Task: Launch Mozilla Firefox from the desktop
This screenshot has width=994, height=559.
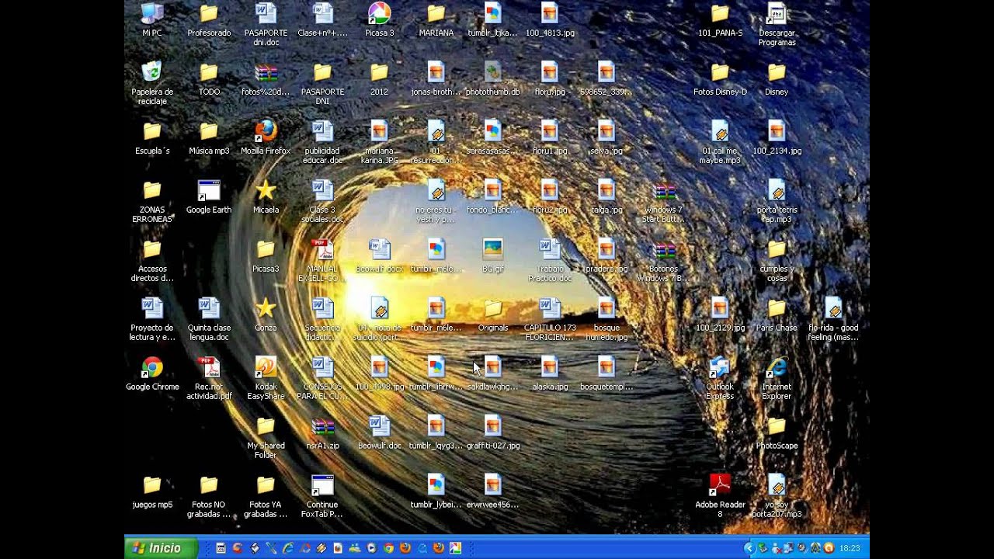Action: (x=266, y=132)
